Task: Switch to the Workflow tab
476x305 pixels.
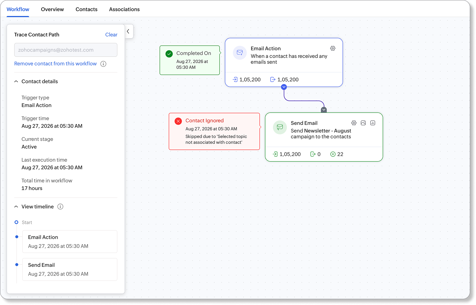Action: tap(18, 9)
